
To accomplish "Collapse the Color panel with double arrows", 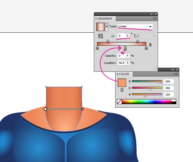I will coord(173,69).
